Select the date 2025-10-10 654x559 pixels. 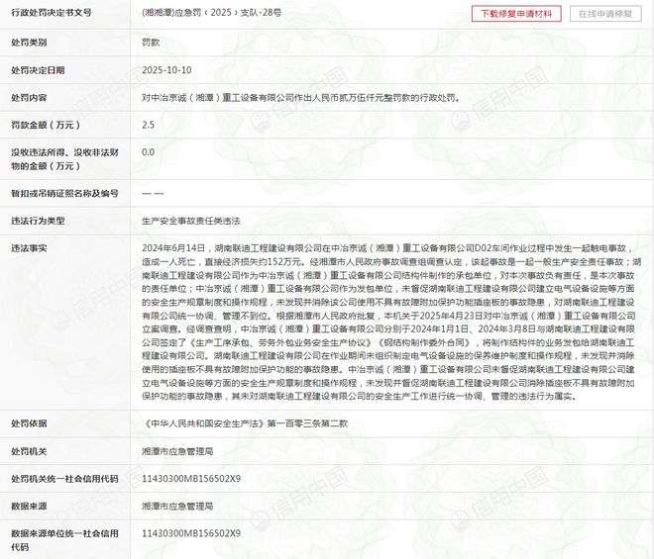click(166, 70)
